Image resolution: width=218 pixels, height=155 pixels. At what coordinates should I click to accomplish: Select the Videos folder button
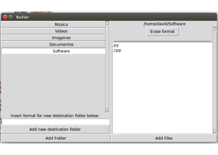pyautogui.click(x=53, y=31)
